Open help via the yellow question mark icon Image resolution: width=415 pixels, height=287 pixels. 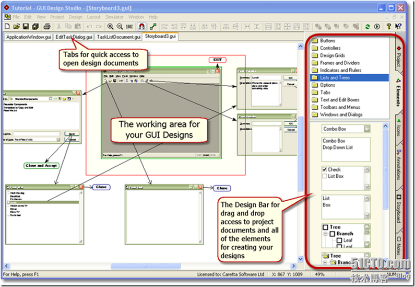[x=388, y=26]
